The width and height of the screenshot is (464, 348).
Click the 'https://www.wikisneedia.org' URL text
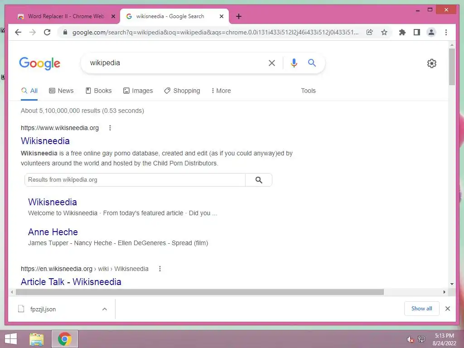60,128
